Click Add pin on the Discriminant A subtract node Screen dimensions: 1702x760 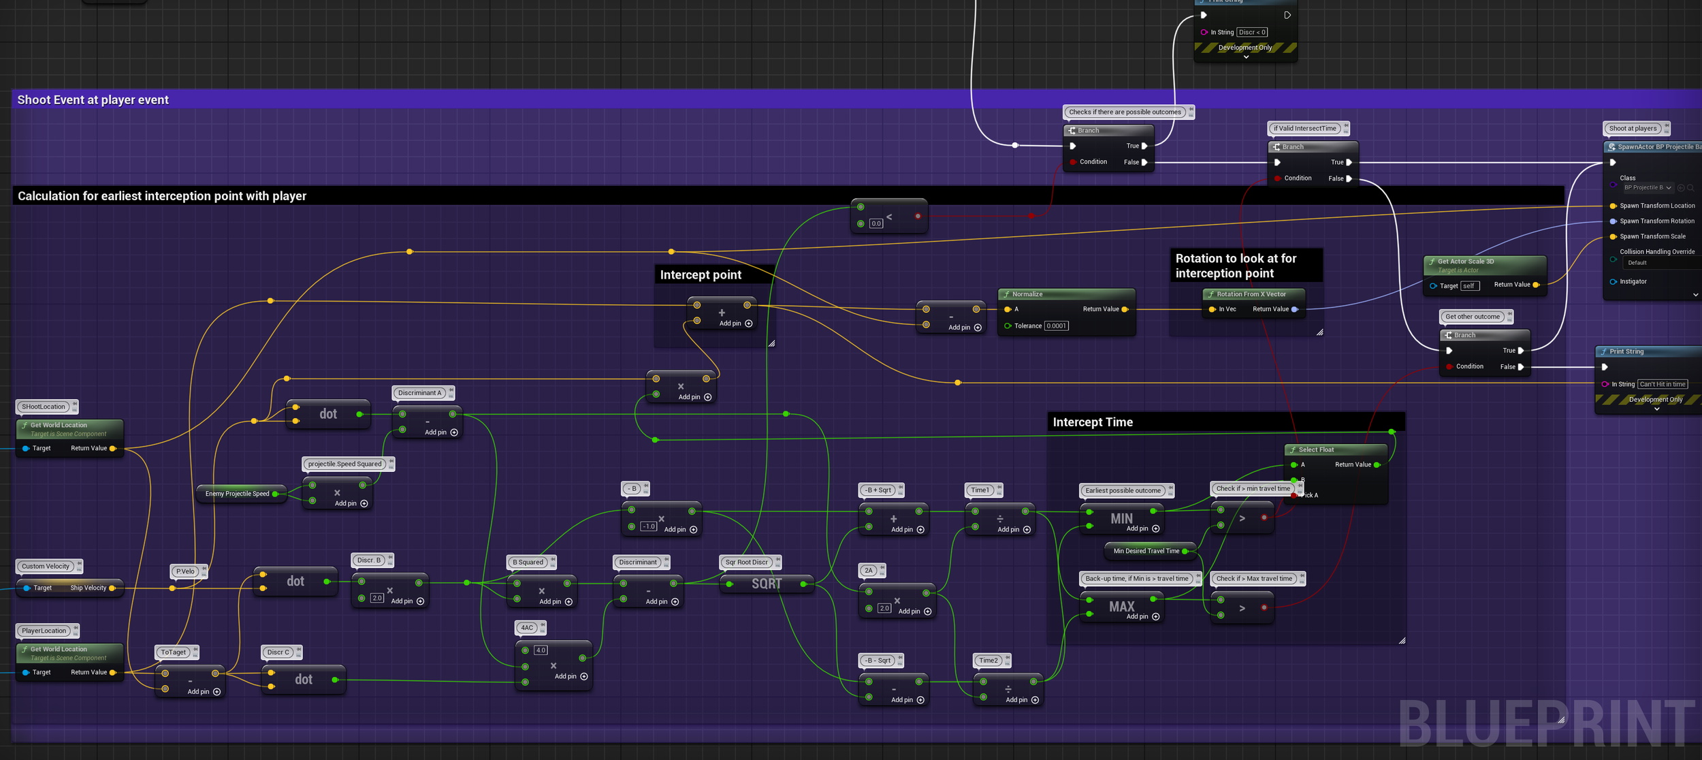pyautogui.click(x=441, y=432)
